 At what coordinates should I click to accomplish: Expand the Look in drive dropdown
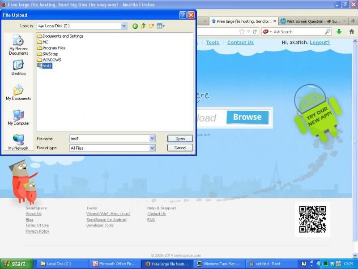(124, 26)
